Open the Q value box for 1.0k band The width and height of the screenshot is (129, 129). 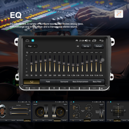click(69, 52)
